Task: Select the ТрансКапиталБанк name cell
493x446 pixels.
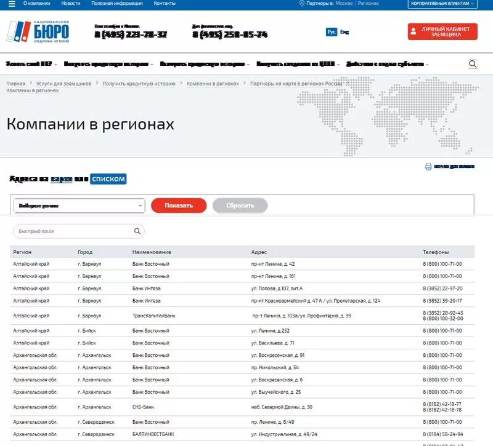Action: pos(153,316)
